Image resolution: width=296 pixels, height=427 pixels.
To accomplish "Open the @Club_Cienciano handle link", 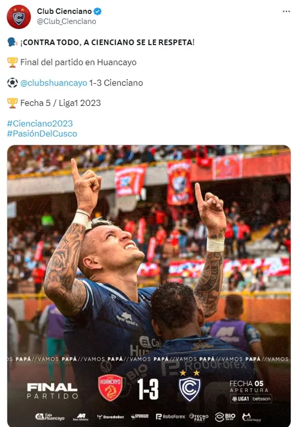I will tap(67, 22).
